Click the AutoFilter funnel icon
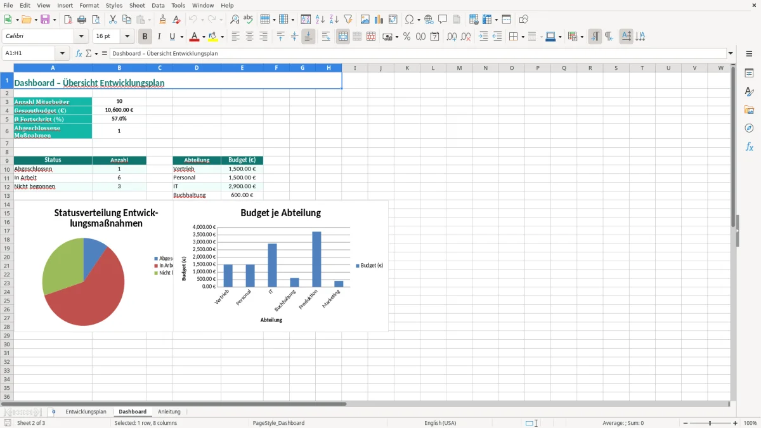The width and height of the screenshot is (761, 428). pos(348,20)
